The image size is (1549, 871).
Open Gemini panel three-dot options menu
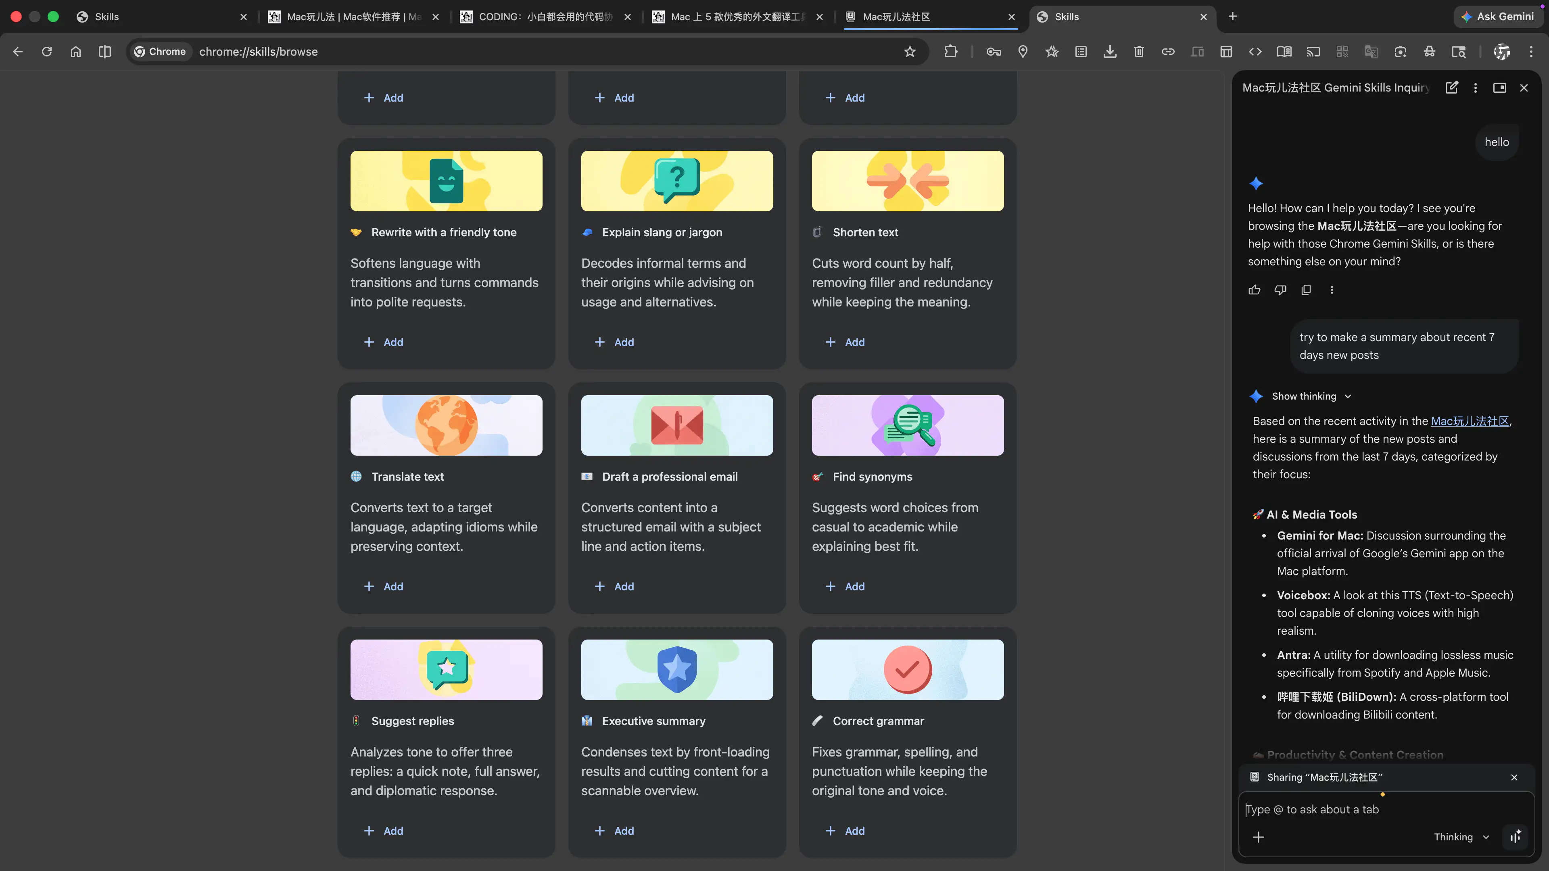point(1476,88)
